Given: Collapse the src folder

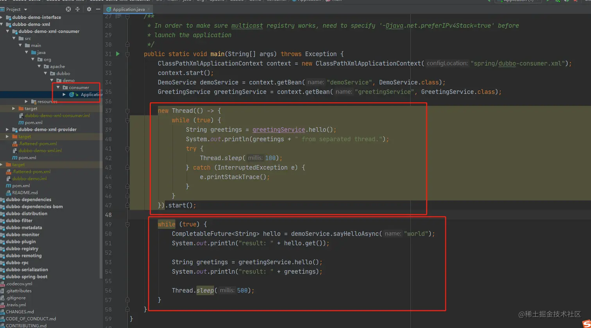Looking at the screenshot, I should (14, 39).
